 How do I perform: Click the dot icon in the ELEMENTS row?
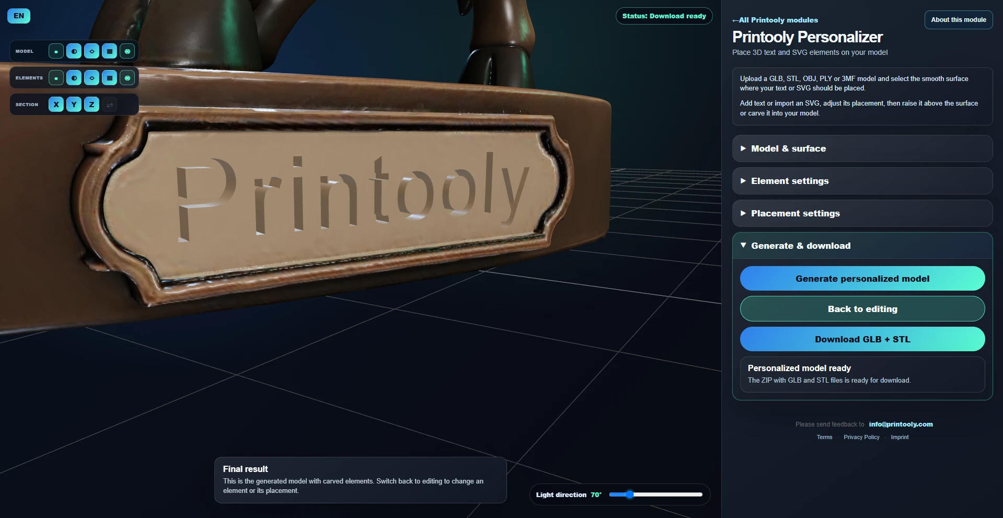[56, 78]
